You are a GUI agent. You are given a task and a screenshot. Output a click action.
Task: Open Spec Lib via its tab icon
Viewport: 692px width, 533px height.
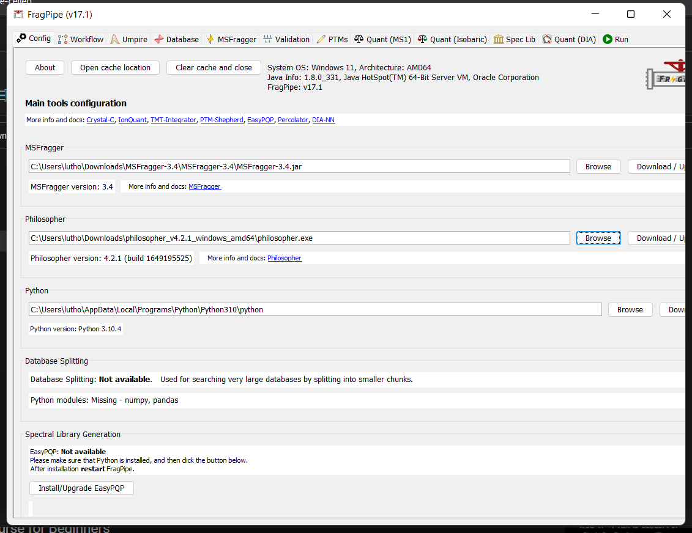[498, 39]
